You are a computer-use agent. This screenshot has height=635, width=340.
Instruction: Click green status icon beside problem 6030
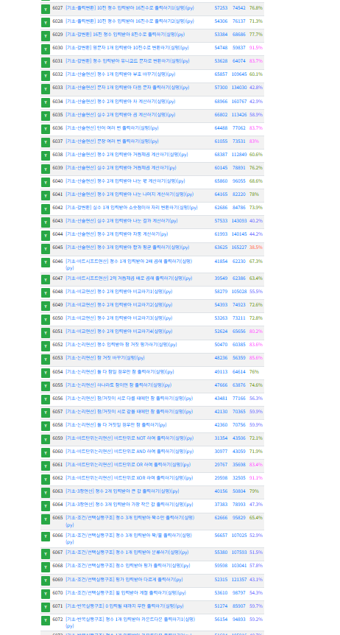pyautogui.click(x=46, y=49)
